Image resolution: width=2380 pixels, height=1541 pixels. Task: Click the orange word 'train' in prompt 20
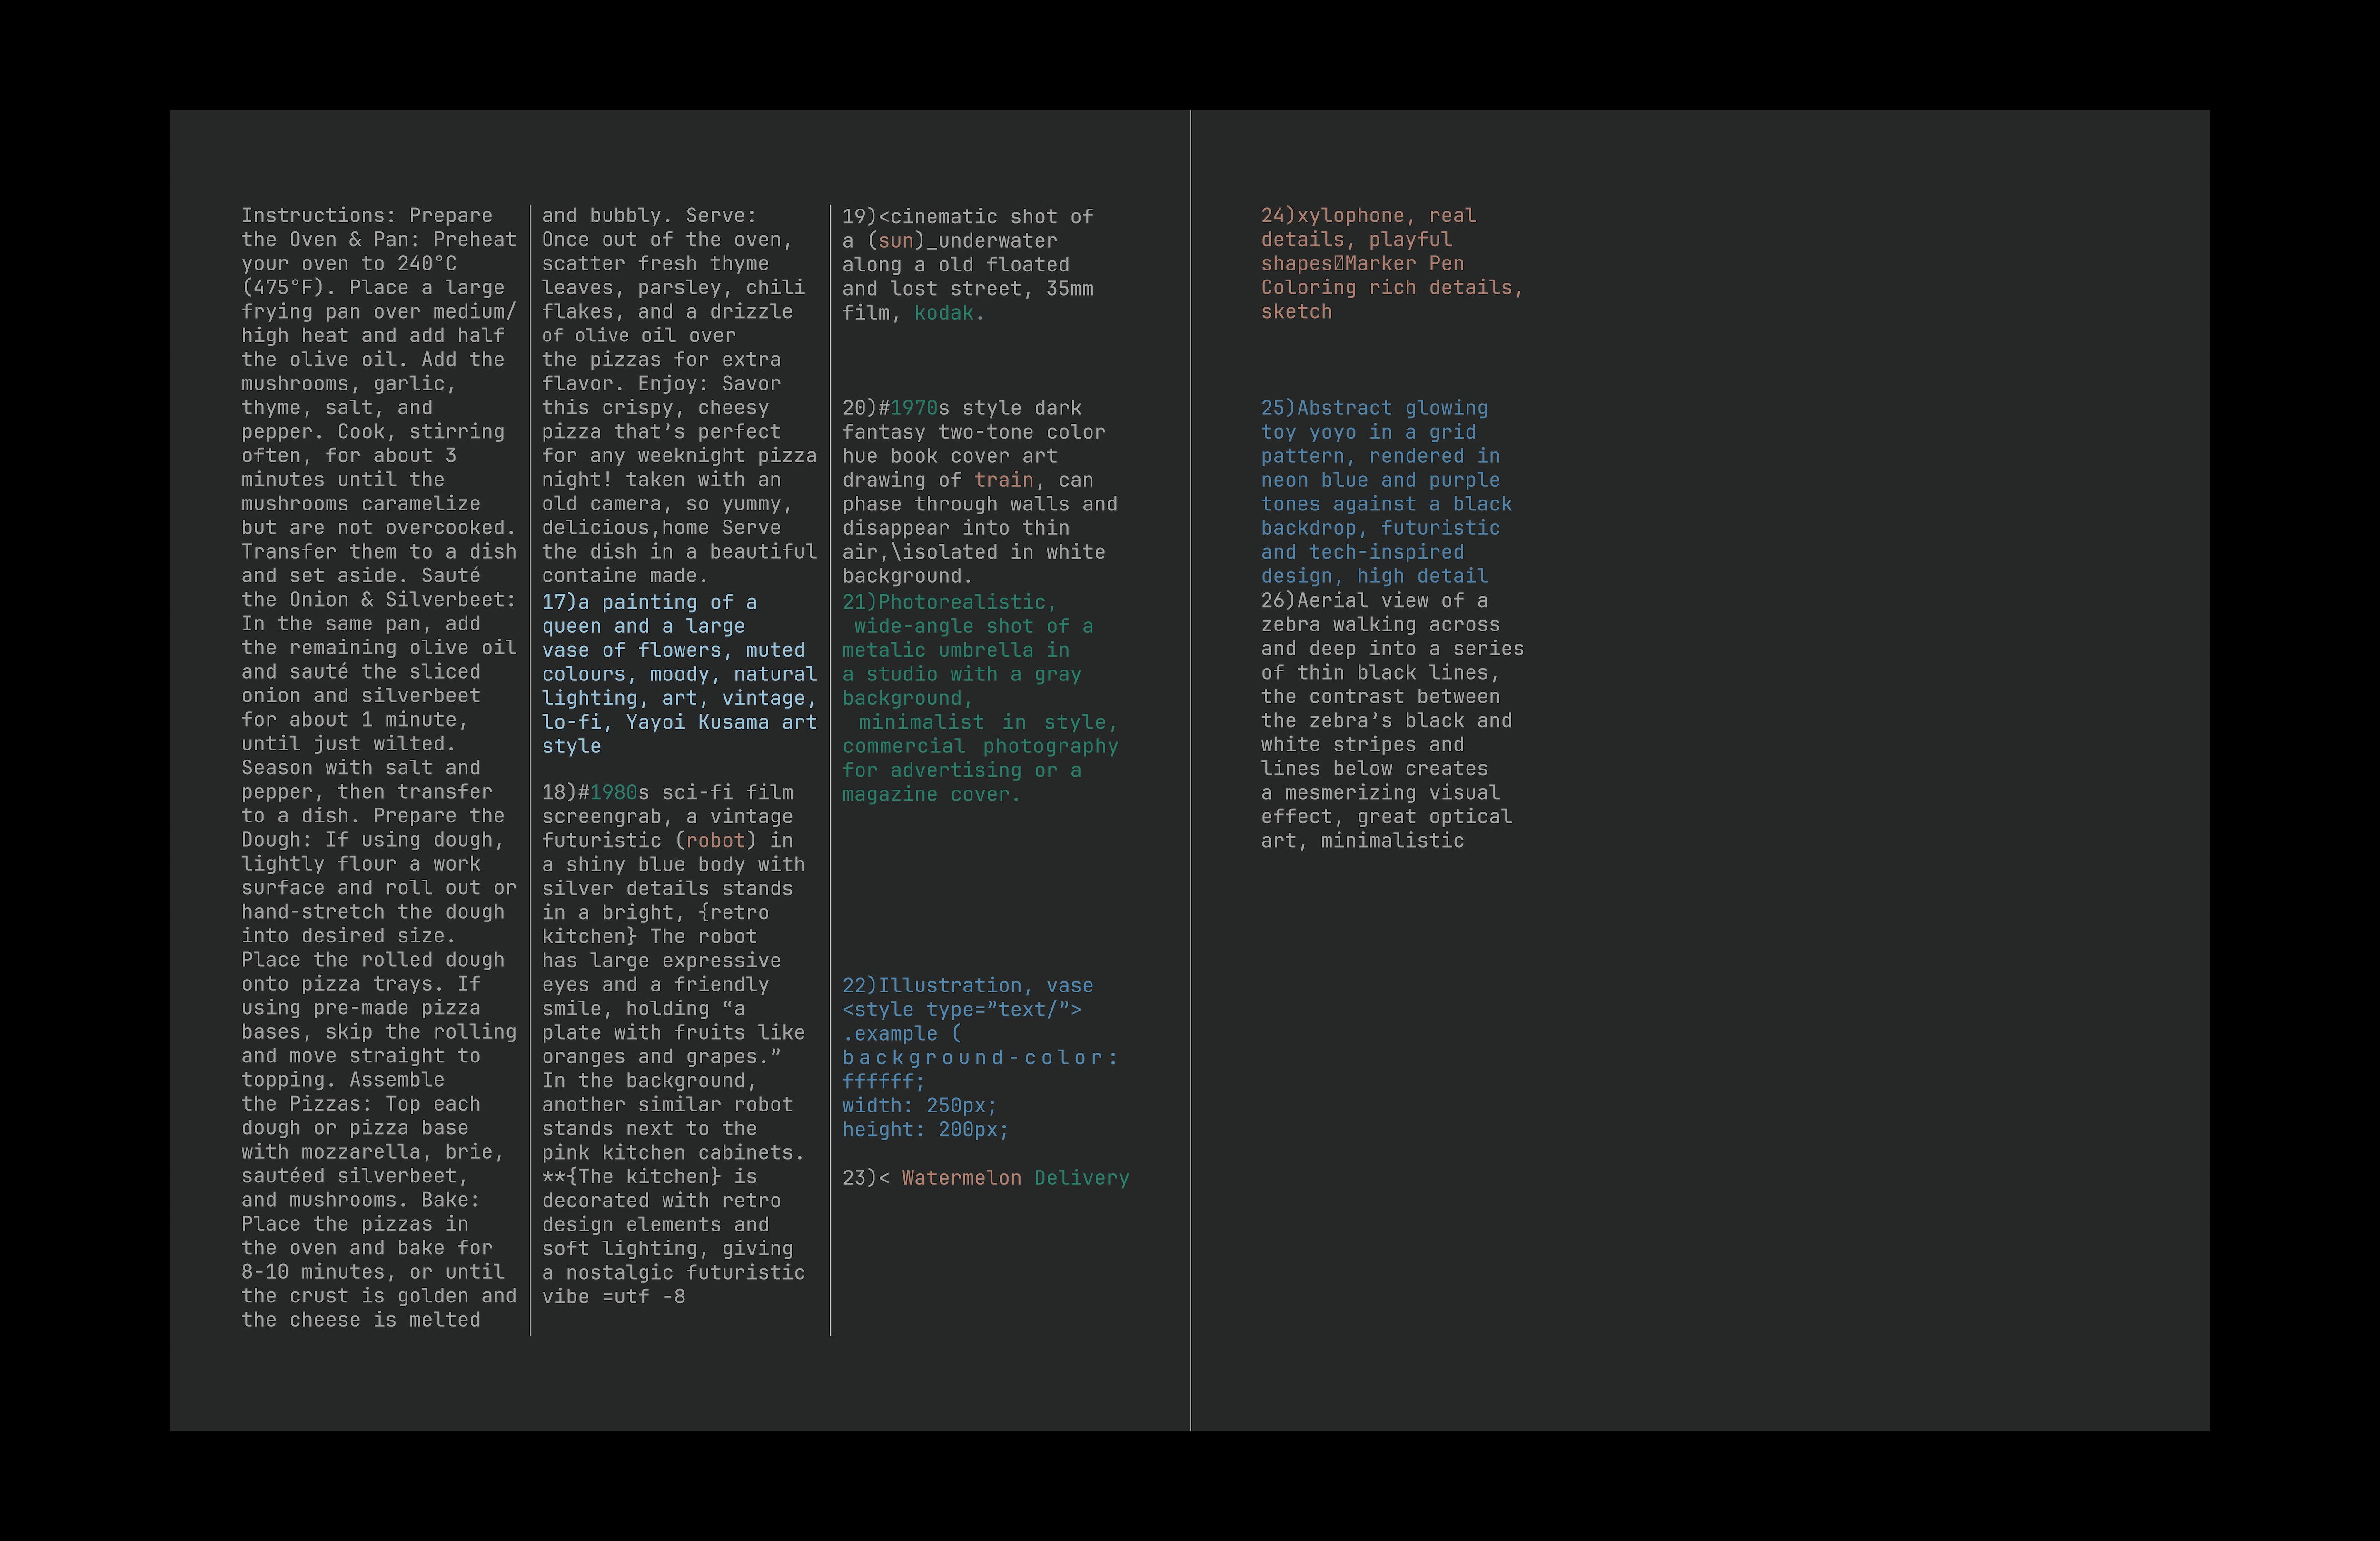pos(1003,480)
